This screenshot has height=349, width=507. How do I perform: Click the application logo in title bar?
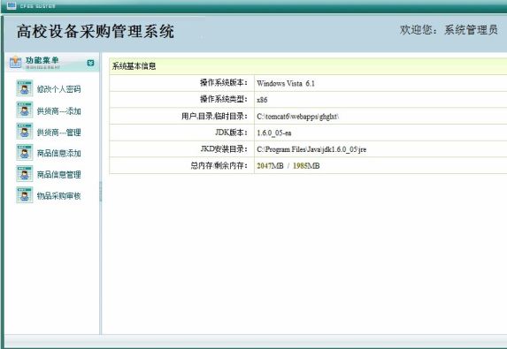click(x=12, y=5)
